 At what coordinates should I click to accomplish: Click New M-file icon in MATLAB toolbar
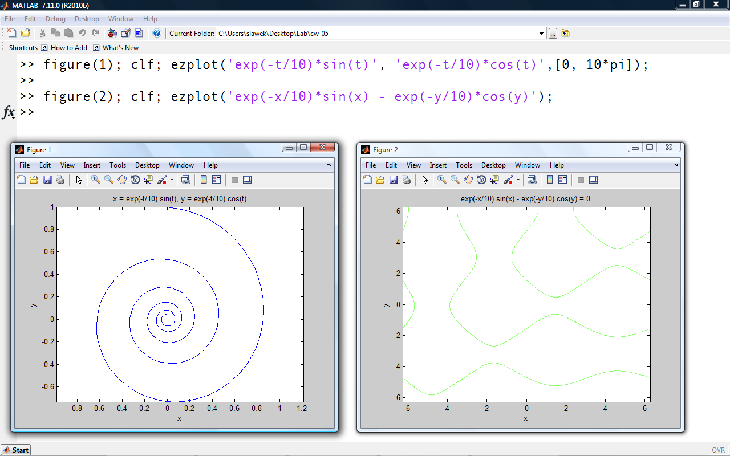pos(12,34)
